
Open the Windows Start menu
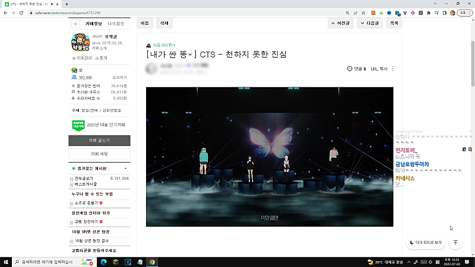[6, 262]
